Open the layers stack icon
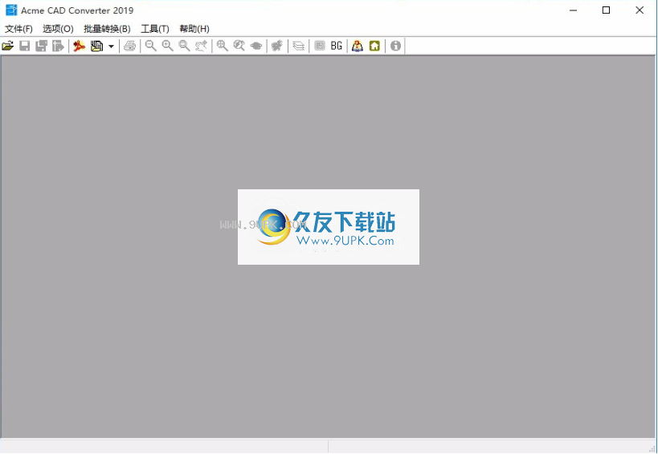Image resolution: width=658 pixels, height=454 pixels. 298,46
